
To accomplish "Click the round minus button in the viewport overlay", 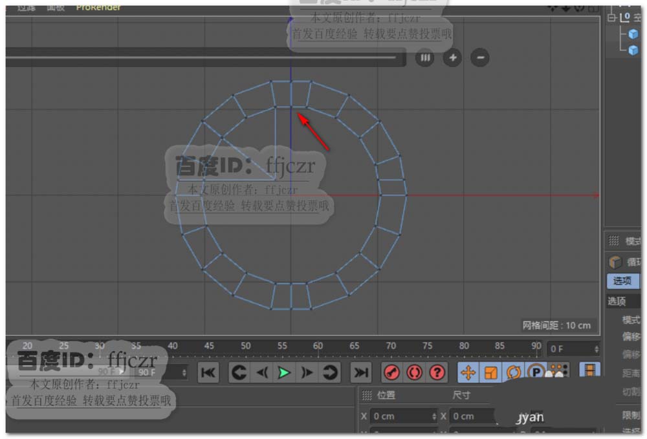I will pos(480,58).
